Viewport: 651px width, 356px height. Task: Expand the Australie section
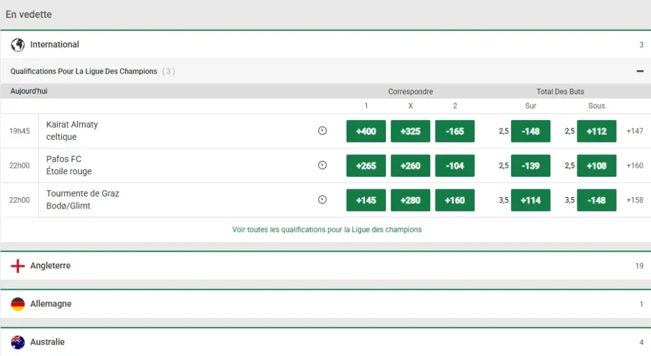tap(325, 342)
